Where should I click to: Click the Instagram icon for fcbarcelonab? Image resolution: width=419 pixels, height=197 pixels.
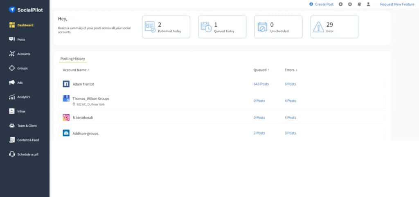(x=66, y=117)
